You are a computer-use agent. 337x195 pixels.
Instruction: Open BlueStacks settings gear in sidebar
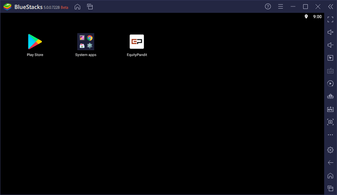tap(330, 150)
